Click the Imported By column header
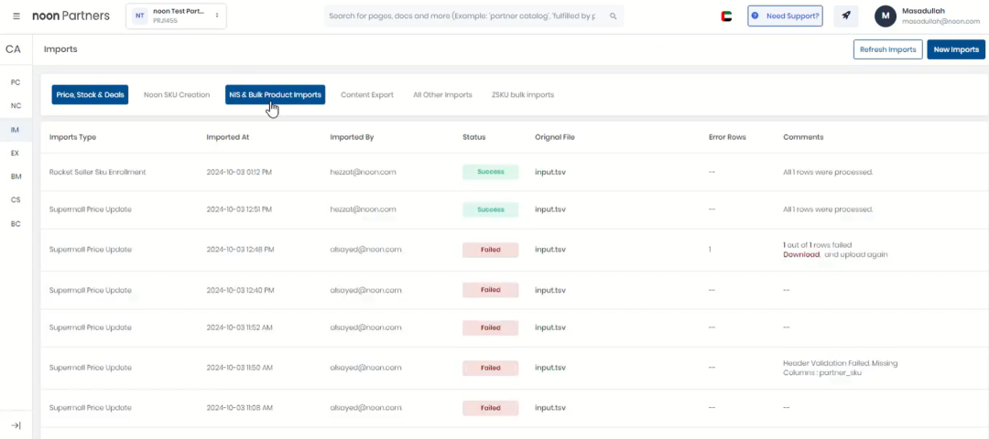This screenshot has height=439, width=989. (352, 137)
